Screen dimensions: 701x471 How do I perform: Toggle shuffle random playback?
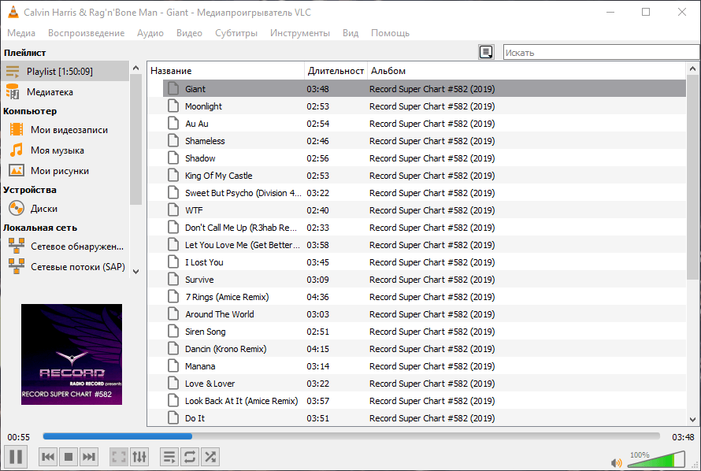(x=210, y=456)
